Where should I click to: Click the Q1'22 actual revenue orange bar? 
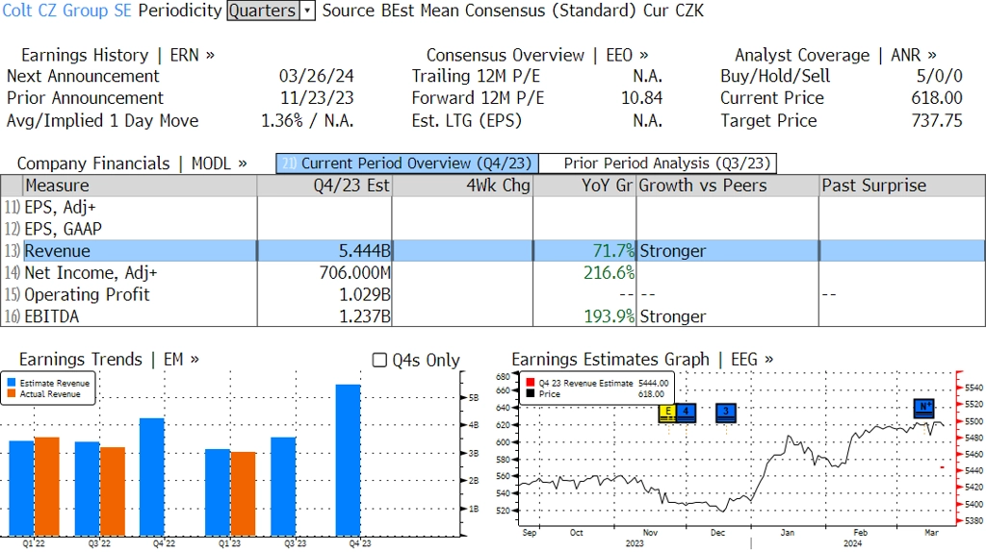47,487
